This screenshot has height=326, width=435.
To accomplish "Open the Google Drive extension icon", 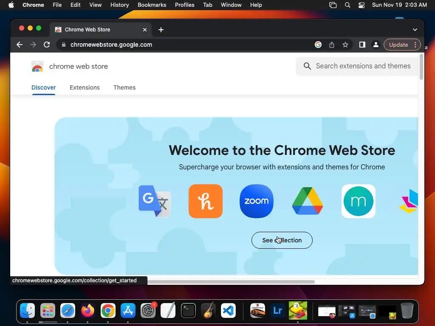I will pos(308,201).
